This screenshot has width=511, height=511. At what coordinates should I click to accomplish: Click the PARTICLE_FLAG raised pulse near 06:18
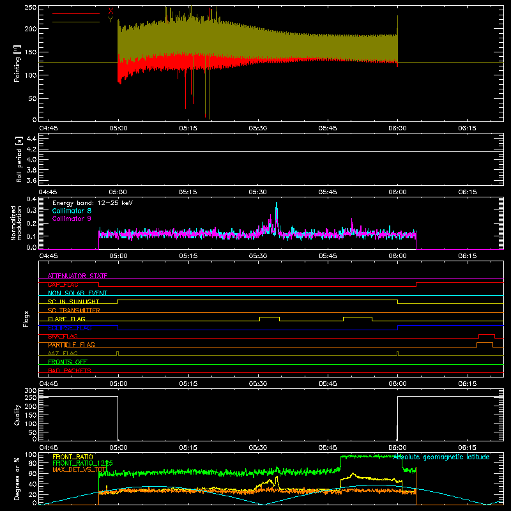tap(485, 343)
